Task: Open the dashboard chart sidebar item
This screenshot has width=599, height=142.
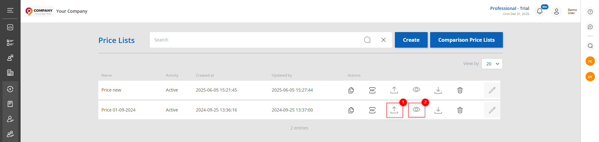Action: point(10,27)
